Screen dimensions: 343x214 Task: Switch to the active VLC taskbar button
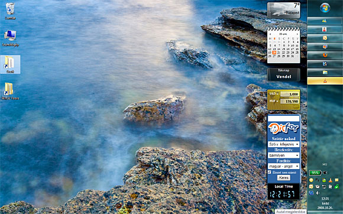click(325, 80)
